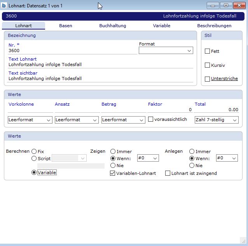This screenshot has height=246, width=248.
Task: Expand the Vorkolonne Leerformat dropdown
Action: click(30, 120)
